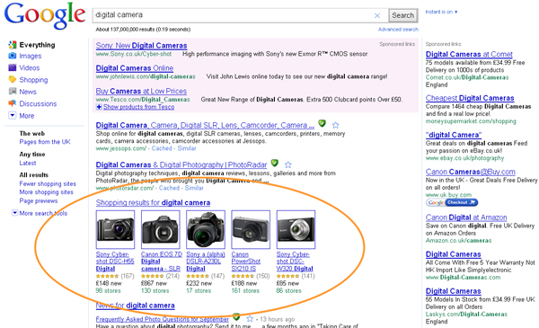Choose More shopping sites filter

tap(46, 192)
